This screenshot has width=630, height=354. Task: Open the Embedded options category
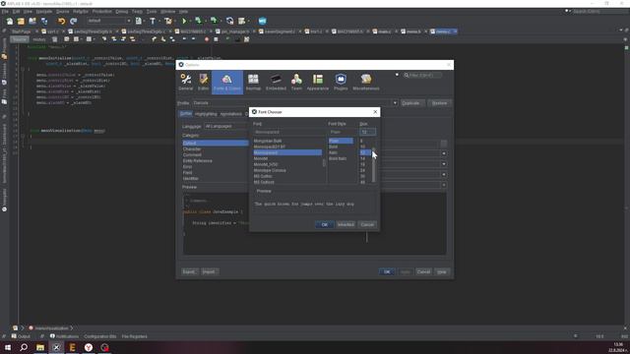tap(276, 83)
